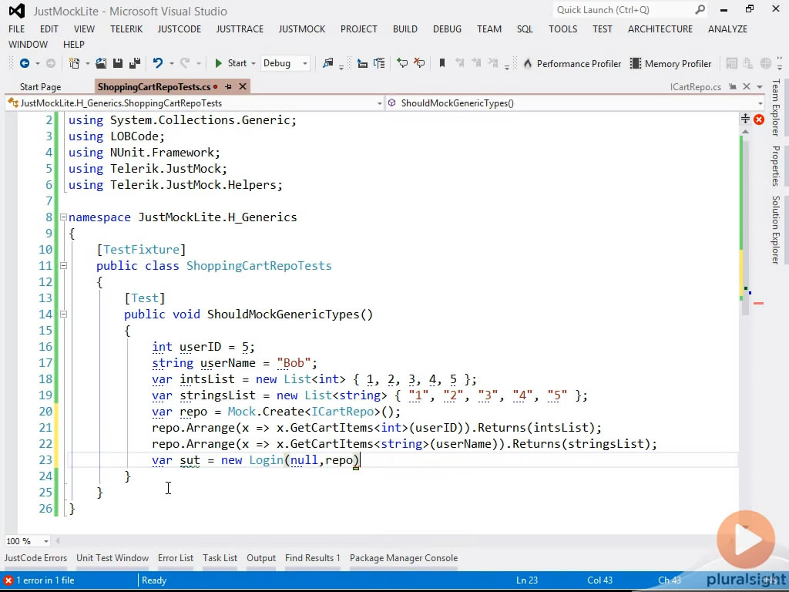Toggle a bookmark on the current line

click(442, 63)
